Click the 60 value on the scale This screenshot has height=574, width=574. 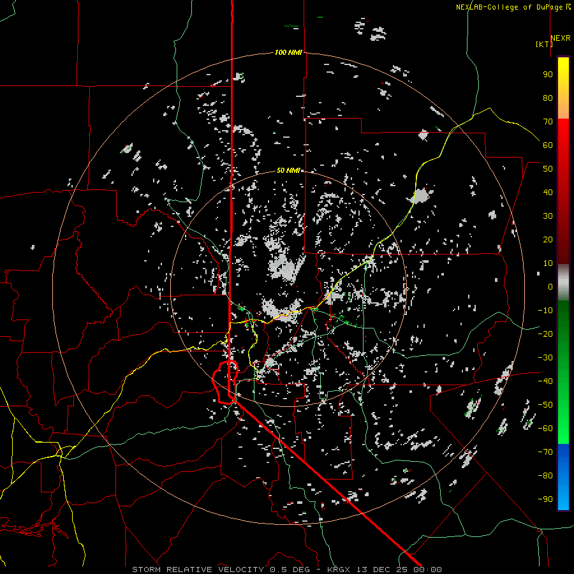(548, 145)
